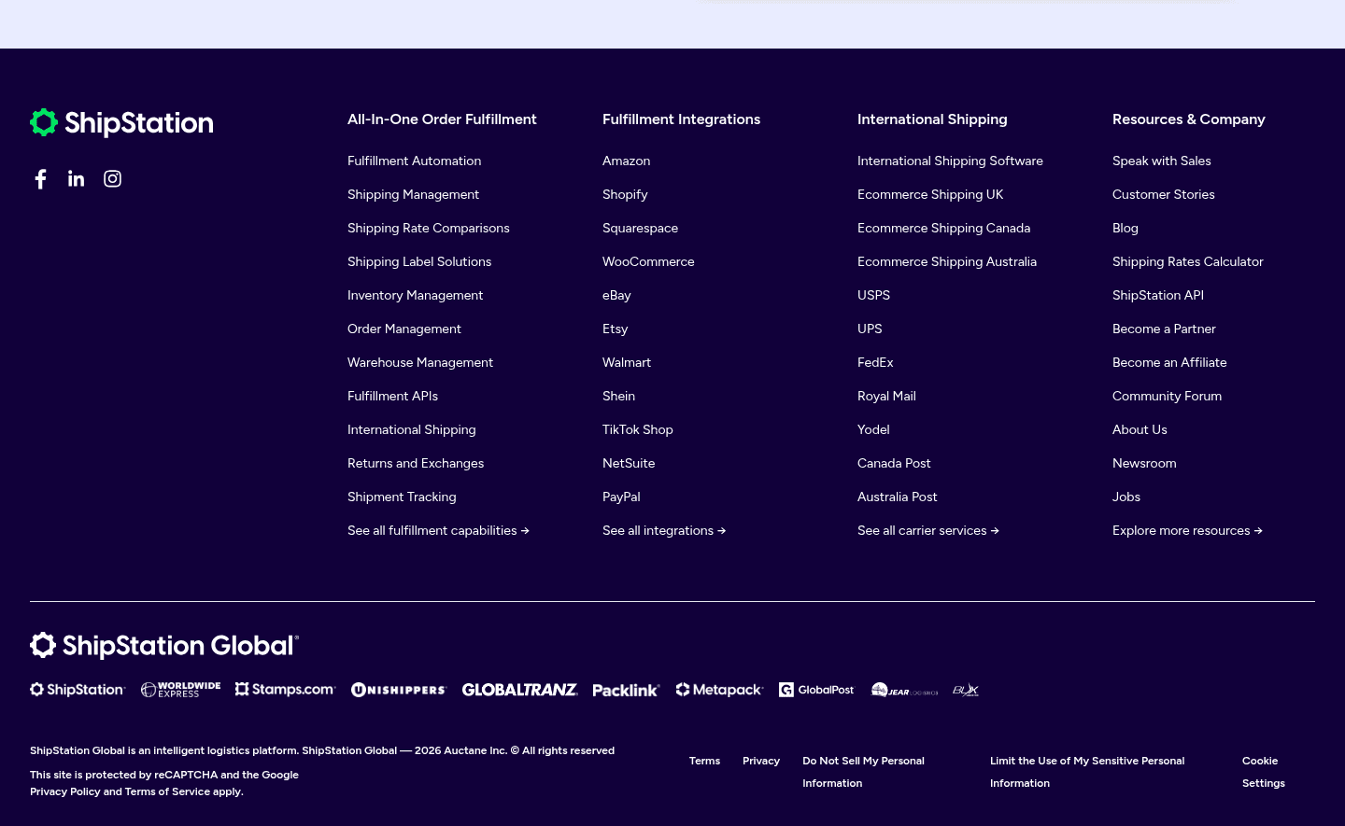Open Ecommerce Shipping UK link
The width and height of the screenshot is (1345, 826).
coord(930,194)
